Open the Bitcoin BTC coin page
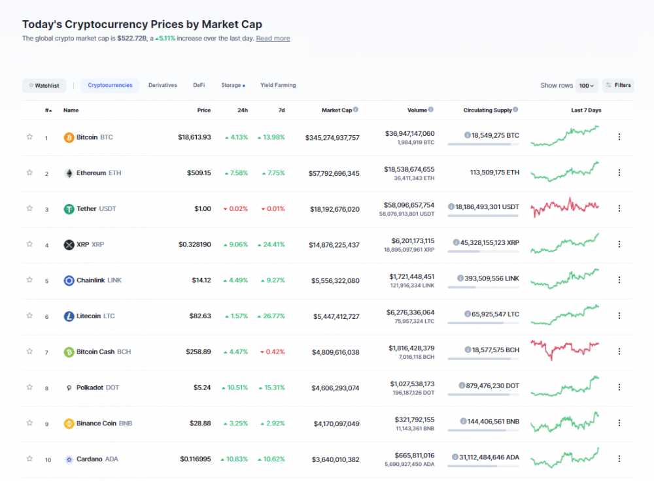 pyautogui.click(x=95, y=137)
